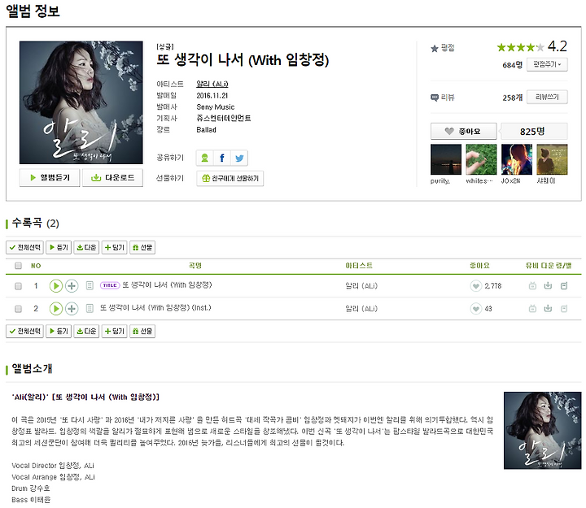Click the 앨범듣기 album play button

pos(50,178)
